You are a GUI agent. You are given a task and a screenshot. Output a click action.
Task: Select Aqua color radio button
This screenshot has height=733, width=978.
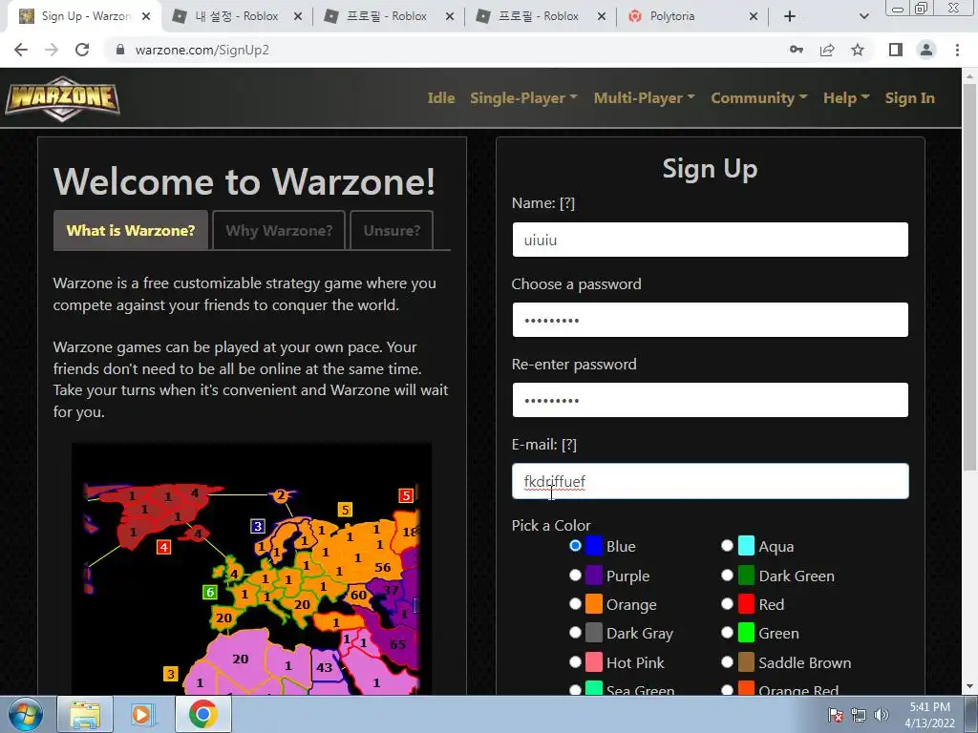(727, 546)
